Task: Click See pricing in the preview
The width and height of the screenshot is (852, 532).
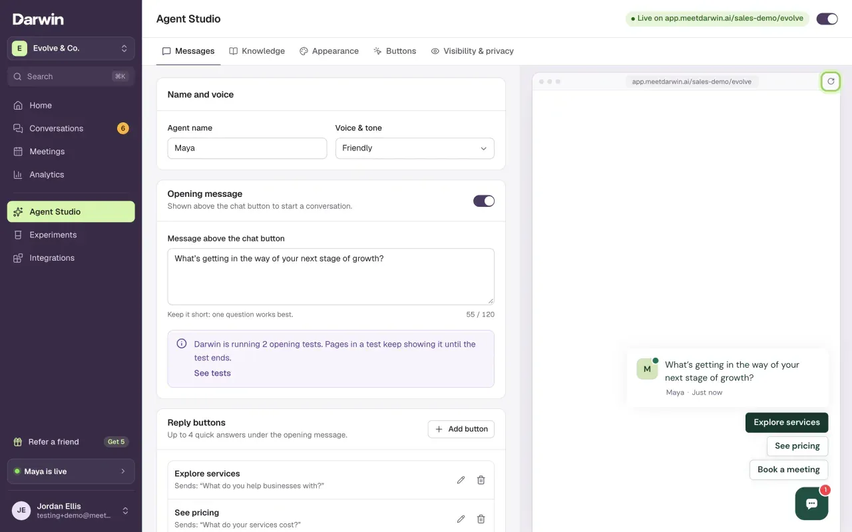Action: point(797,446)
